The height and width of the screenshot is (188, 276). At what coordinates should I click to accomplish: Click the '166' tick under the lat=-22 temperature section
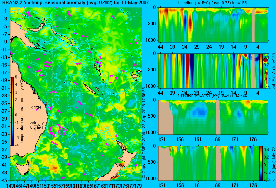tap(216, 139)
